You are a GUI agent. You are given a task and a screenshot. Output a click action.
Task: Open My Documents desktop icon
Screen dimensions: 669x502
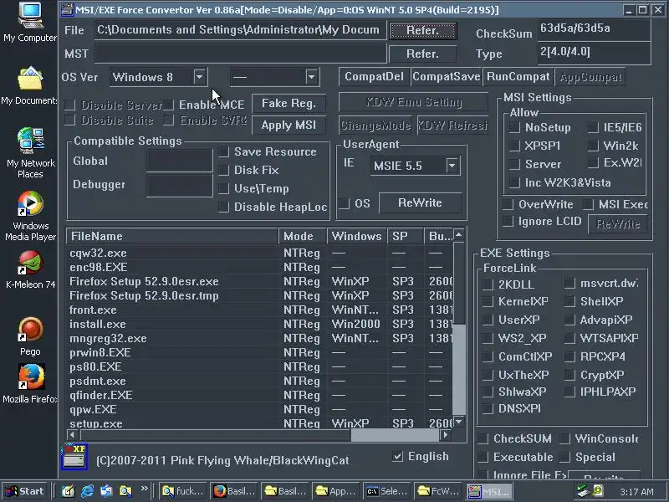tap(30, 85)
